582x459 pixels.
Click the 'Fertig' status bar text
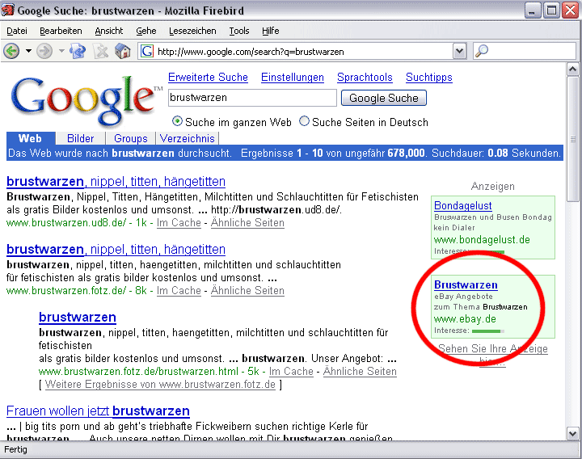(15, 450)
